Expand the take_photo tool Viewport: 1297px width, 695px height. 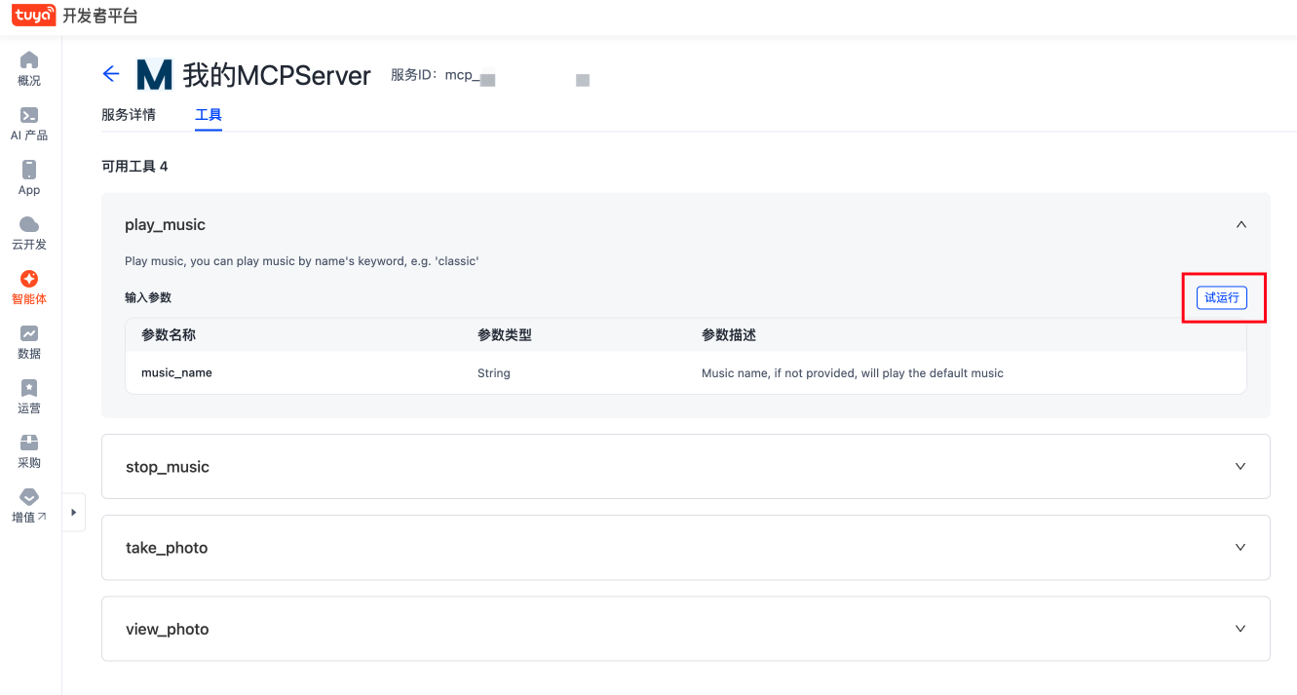[1240, 547]
